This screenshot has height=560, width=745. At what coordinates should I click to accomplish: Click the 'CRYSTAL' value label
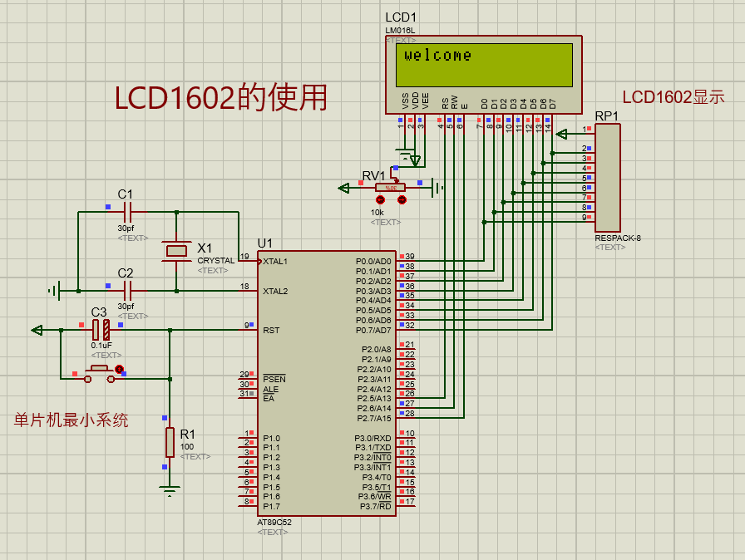pyautogui.click(x=215, y=261)
